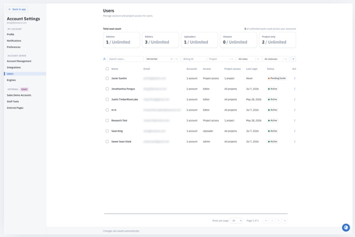The image size is (355, 237).
Task: Open Notifications settings
Action: (14, 41)
